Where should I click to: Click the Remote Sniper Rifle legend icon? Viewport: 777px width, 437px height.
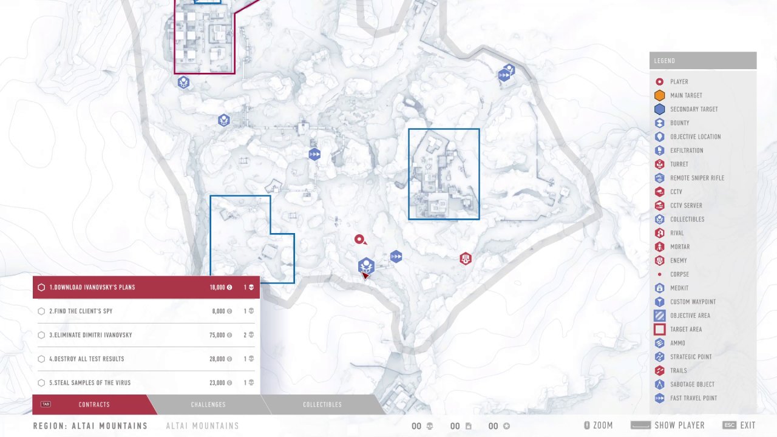(x=660, y=178)
